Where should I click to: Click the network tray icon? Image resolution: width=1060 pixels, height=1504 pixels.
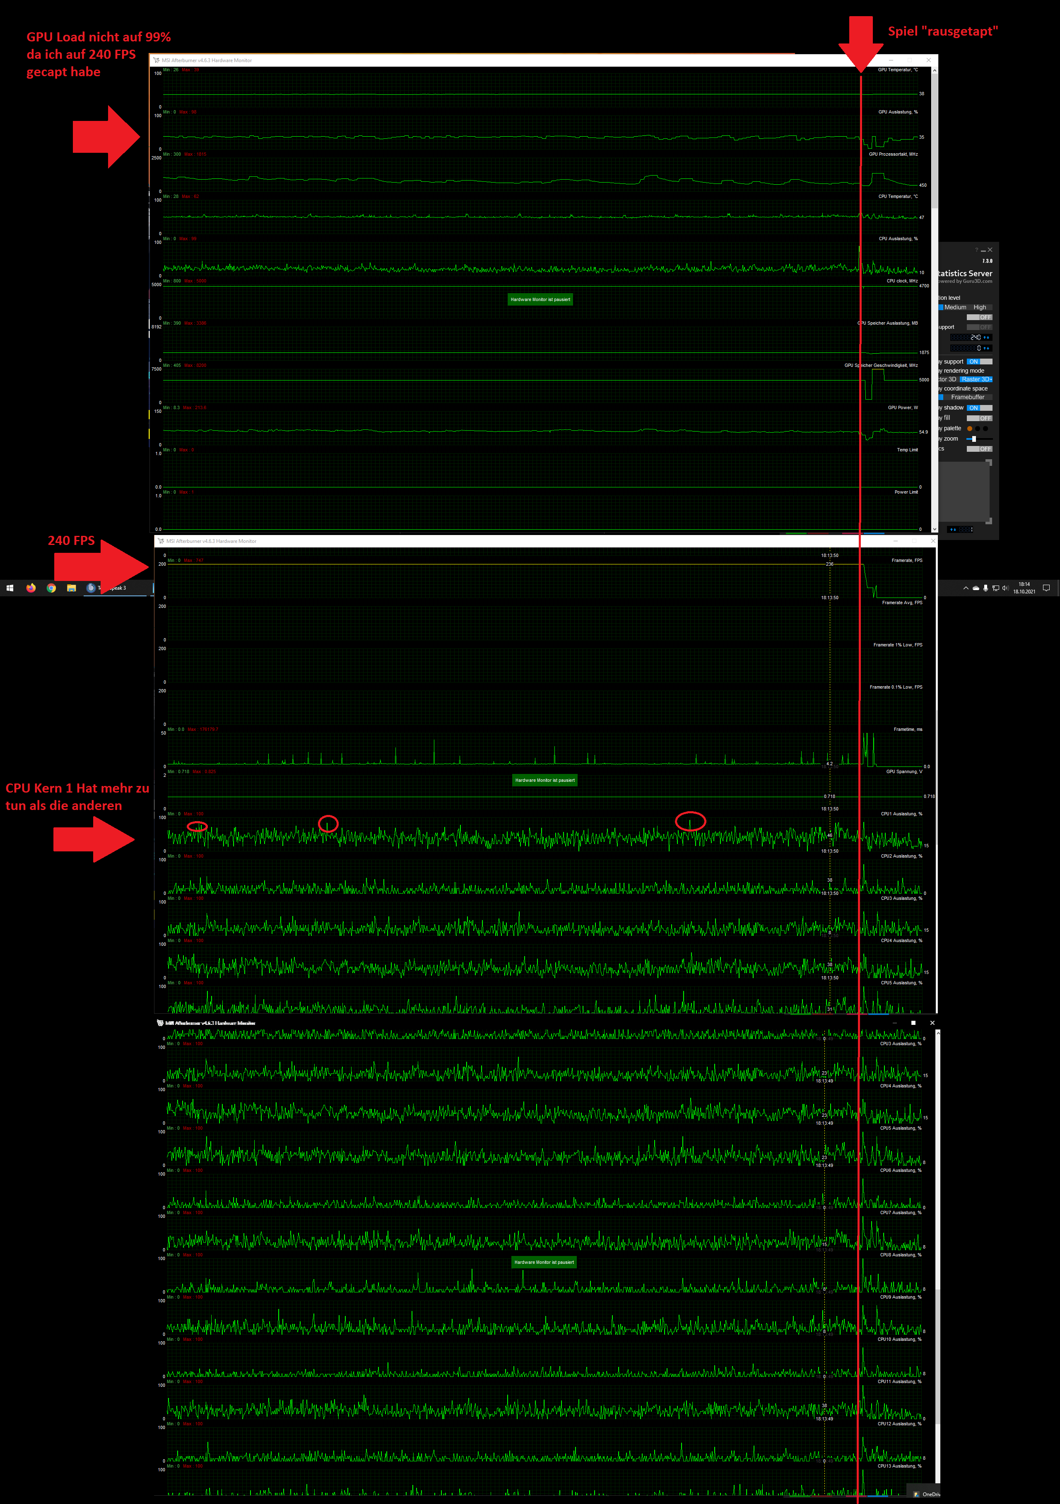click(x=995, y=588)
